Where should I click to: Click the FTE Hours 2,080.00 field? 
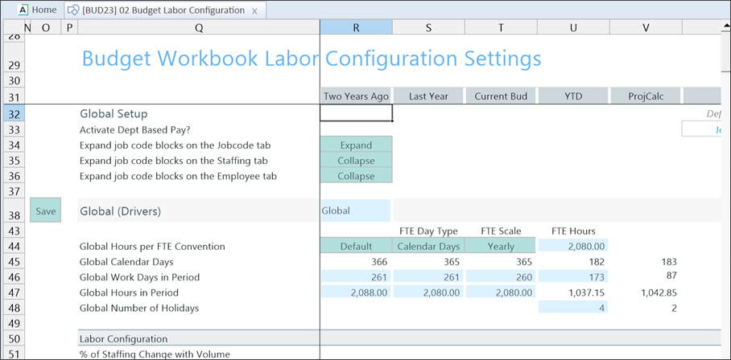tap(573, 247)
